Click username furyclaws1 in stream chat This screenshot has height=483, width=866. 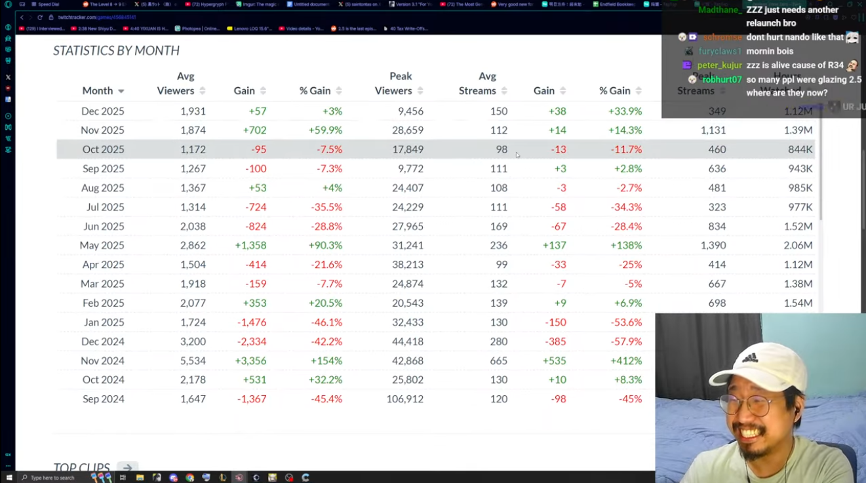tap(720, 51)
